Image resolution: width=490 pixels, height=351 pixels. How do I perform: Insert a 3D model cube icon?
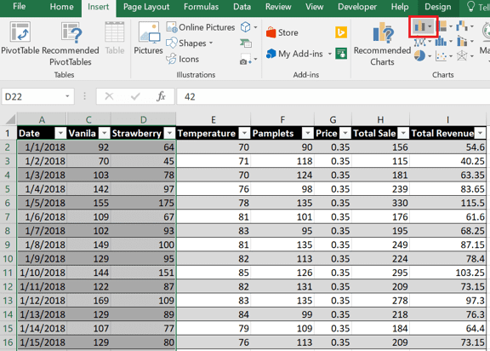[245, 27]
